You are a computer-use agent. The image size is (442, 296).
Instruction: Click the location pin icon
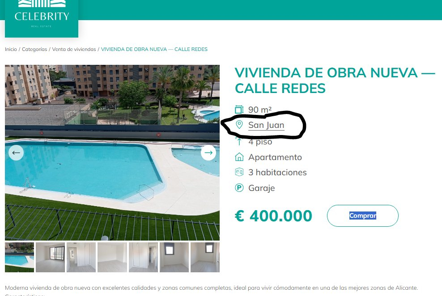(239, 124)
